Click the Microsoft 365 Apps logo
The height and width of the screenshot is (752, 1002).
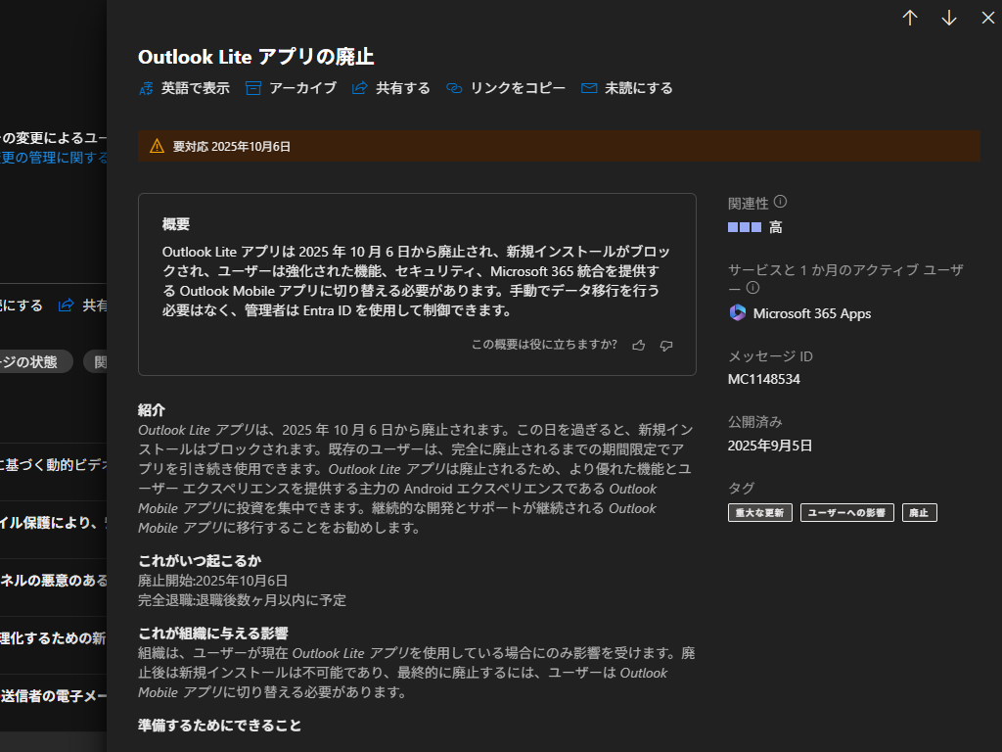tap(736, 312)
